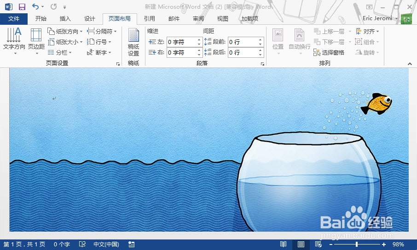Viewport: 417px width, 250px height.
Task: Click the Redo icon in title bar
Action: [x=54, y=6]
